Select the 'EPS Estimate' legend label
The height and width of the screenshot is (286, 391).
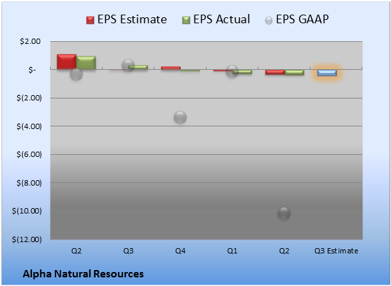point(132,19)
